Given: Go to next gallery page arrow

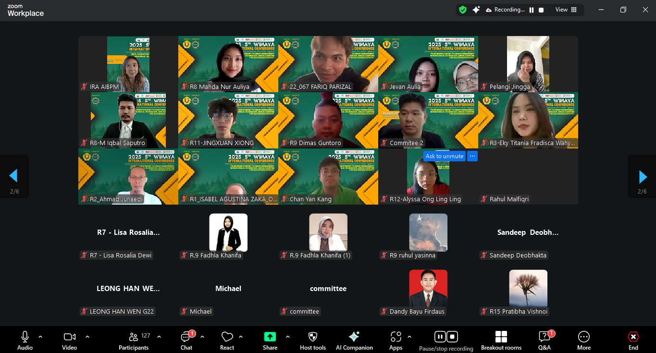Looking at the screenshot, I should tap(643, 176).
